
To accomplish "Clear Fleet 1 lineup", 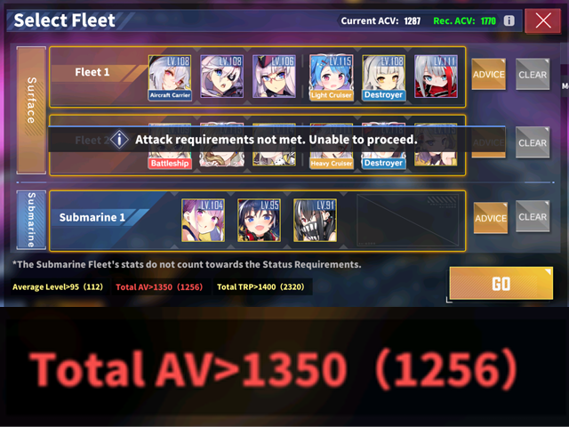I will coord(533,74).
